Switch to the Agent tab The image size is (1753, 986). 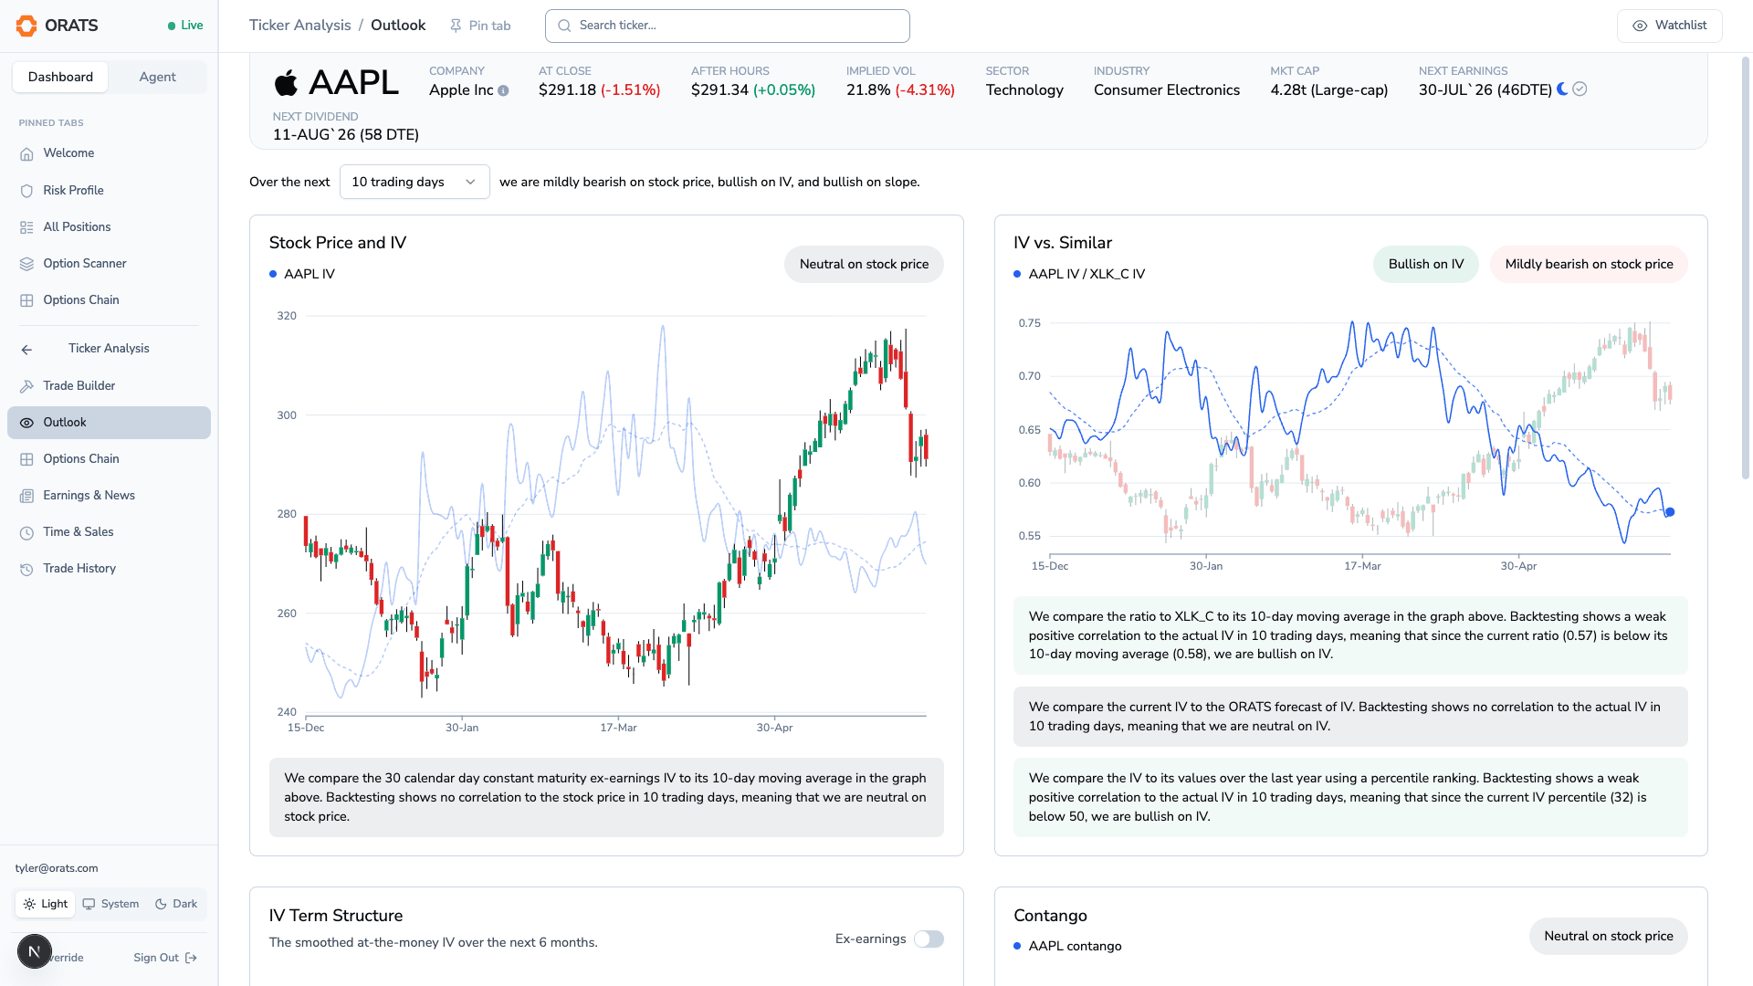157,77
